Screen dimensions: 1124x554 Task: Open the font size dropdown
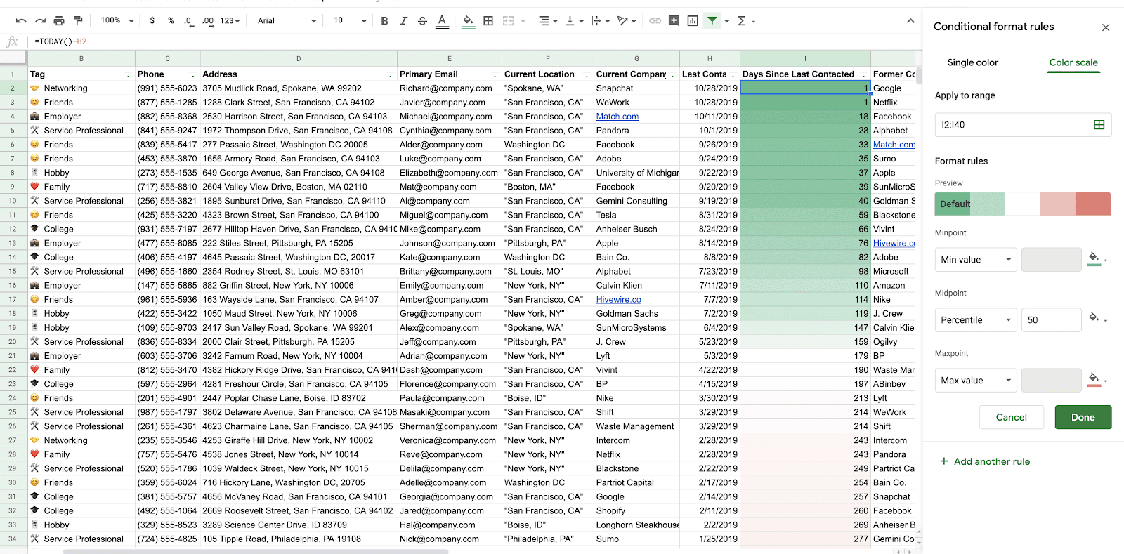point(349,21)
